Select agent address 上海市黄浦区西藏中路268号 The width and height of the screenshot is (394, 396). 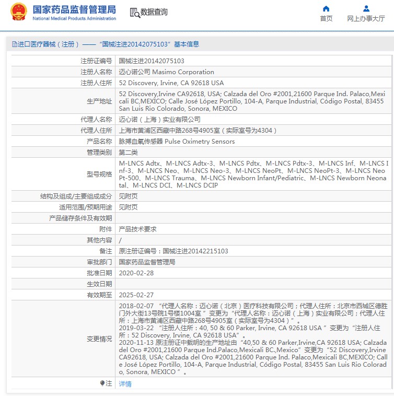198,130
